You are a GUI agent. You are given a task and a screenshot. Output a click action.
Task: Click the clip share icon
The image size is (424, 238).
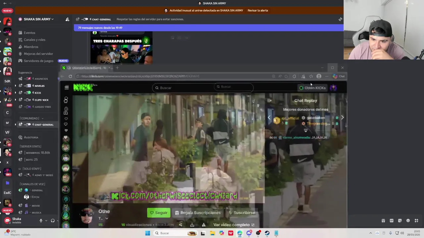[181, 225]
